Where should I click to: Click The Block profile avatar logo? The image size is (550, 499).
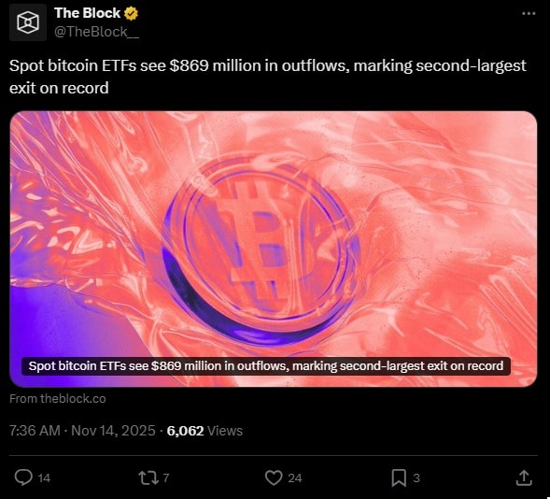pyautogui.click(x=28, y=22)
